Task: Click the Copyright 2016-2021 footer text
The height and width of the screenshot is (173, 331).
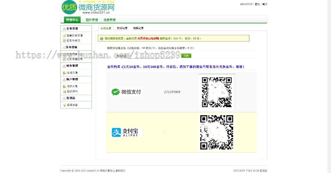Action: [x=93, y=171]
